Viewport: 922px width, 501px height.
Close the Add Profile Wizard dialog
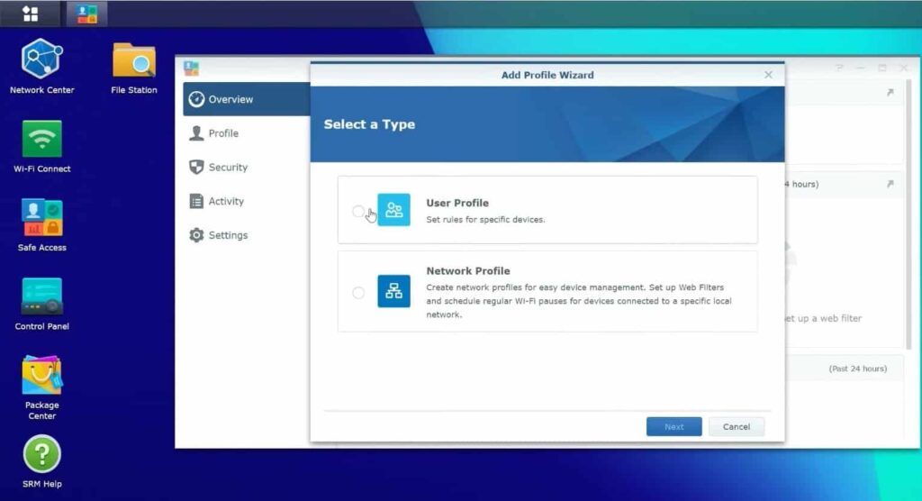click(x=768, y=75)
